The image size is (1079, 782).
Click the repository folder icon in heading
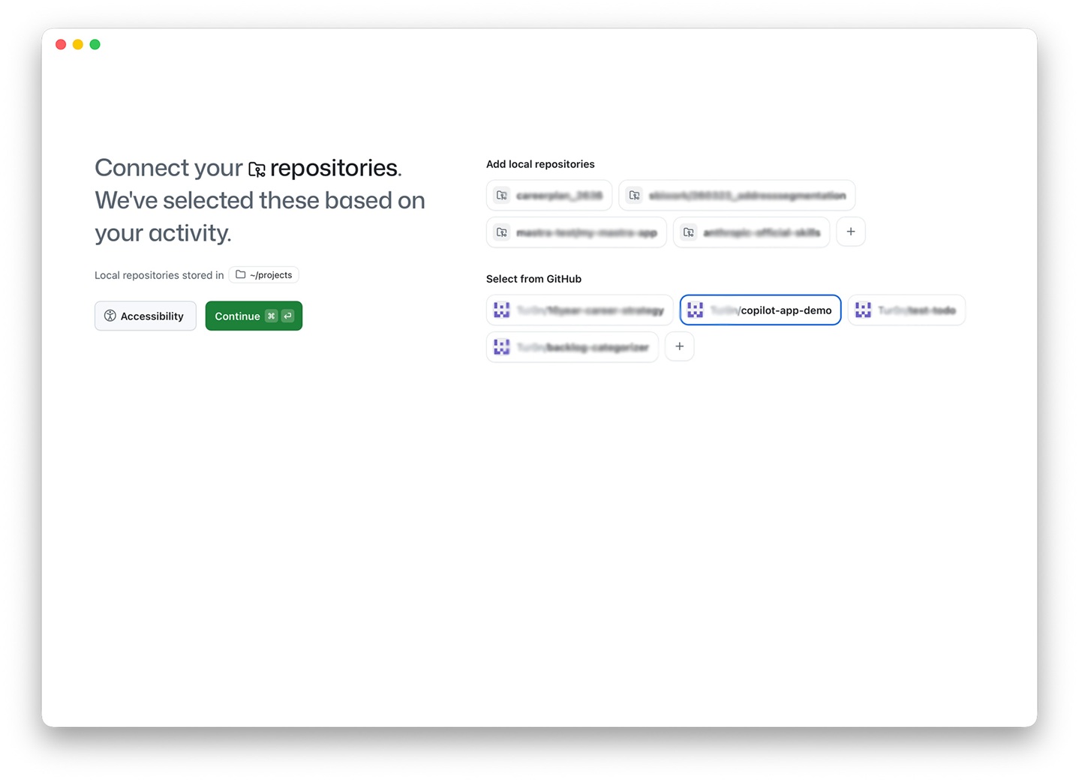(257, 169)
